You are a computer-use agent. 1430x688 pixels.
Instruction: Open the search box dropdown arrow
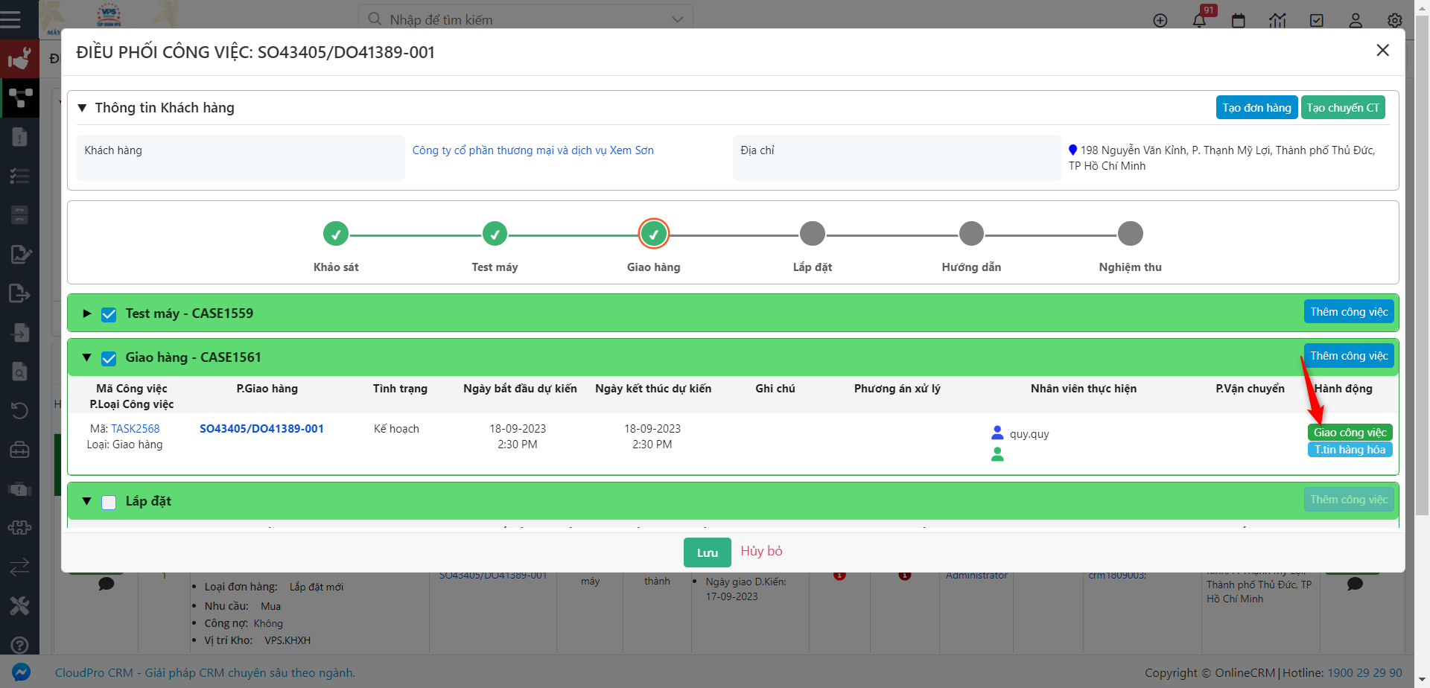pyautogui.click(x=677, y=19)
